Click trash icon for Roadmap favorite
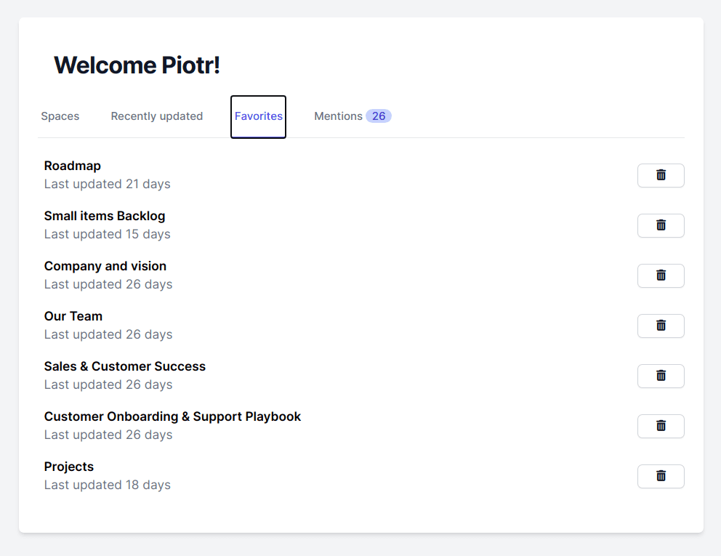Viewport: 721px width, 556px height. (661, 175)
